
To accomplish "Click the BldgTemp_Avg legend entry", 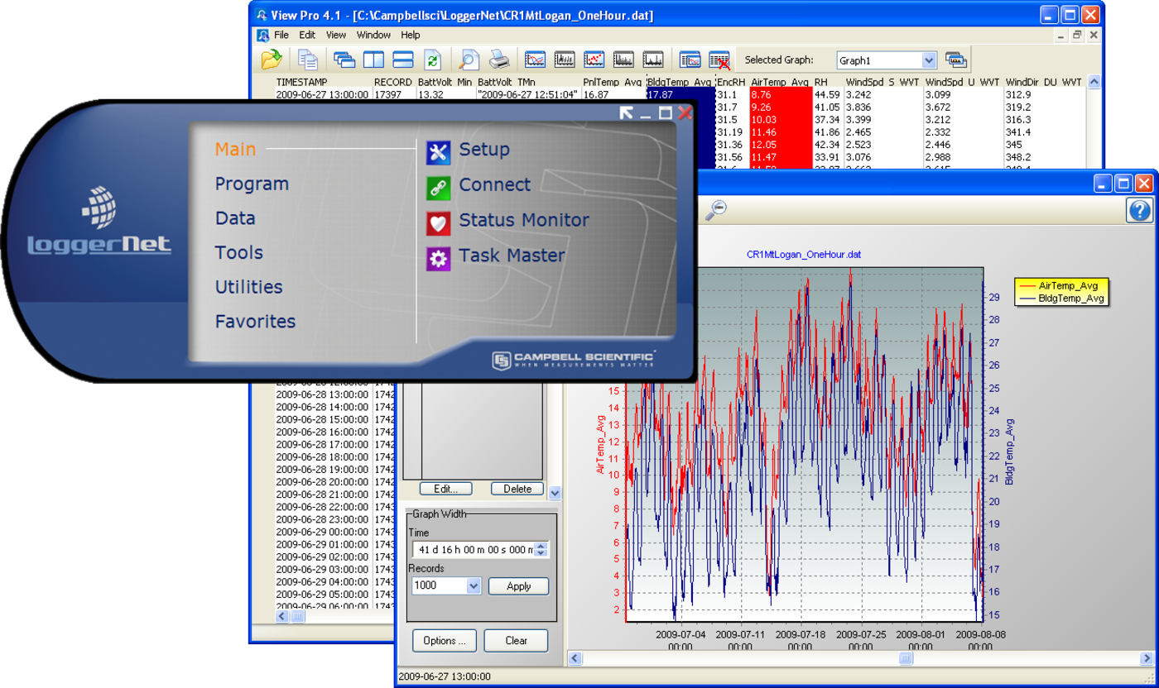I will click(x=1061, y=298).
